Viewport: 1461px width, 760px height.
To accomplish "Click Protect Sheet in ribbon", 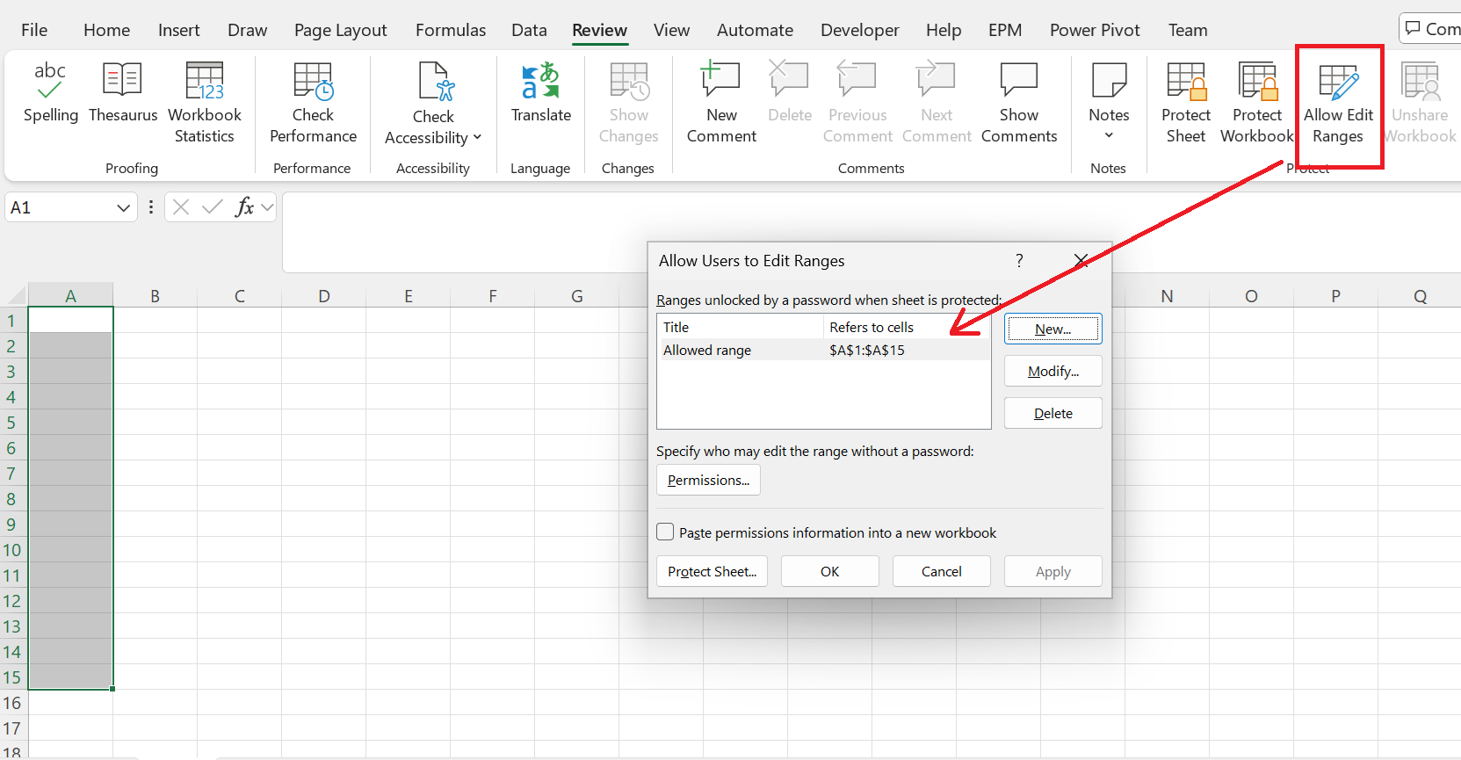I will pos(1186,103).
